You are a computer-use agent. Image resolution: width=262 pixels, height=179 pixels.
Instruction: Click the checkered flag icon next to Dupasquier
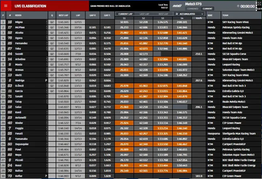(47, 144)
